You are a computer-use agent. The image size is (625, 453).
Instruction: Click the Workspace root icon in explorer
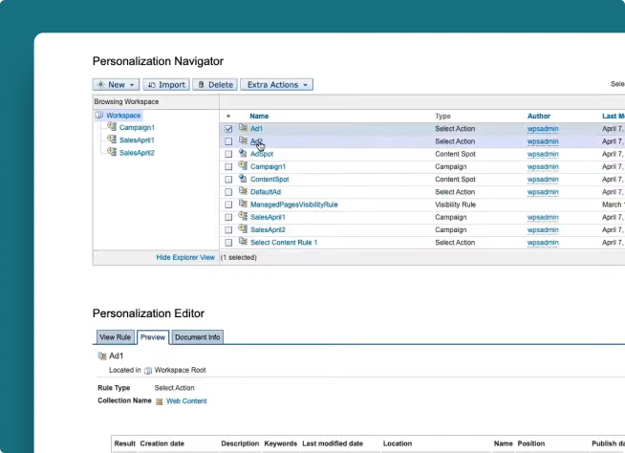tap(100, 116)
